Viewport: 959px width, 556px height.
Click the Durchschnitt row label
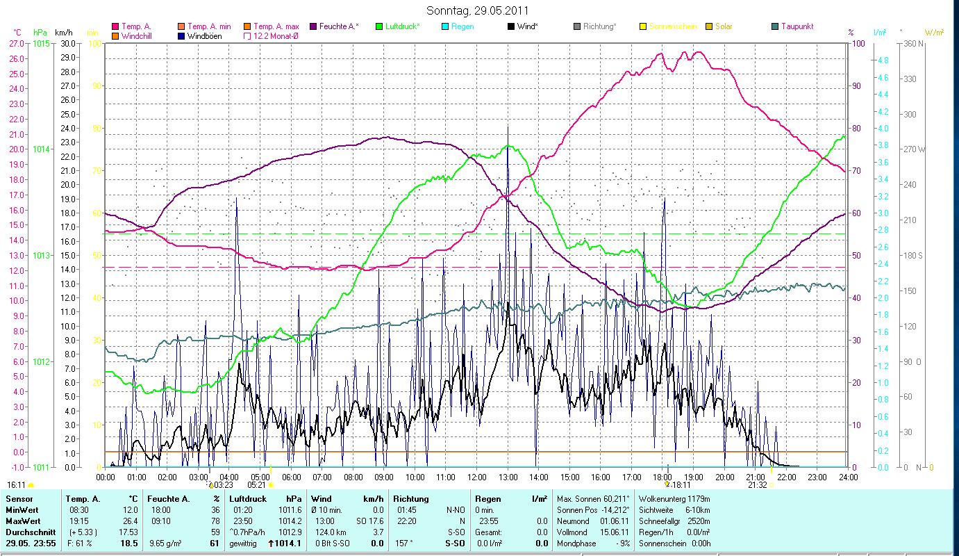click(31, 532)
